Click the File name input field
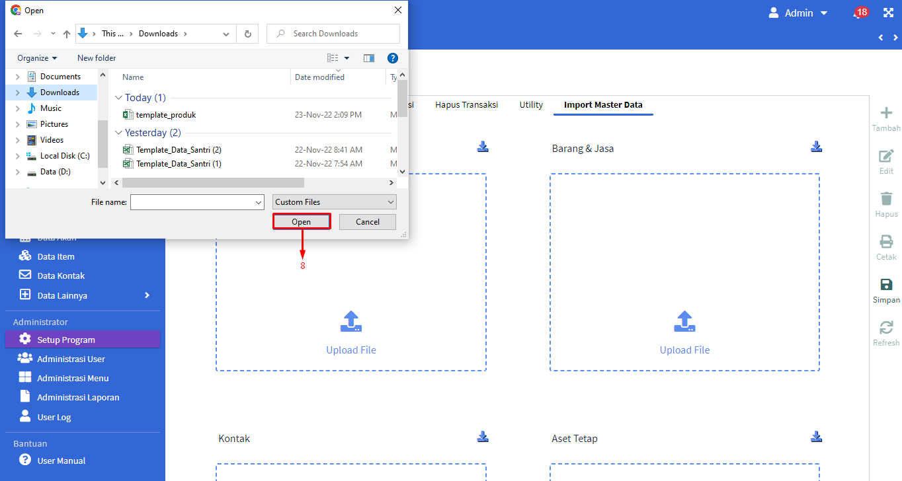902x481 pixels. [x=192, y=202]
